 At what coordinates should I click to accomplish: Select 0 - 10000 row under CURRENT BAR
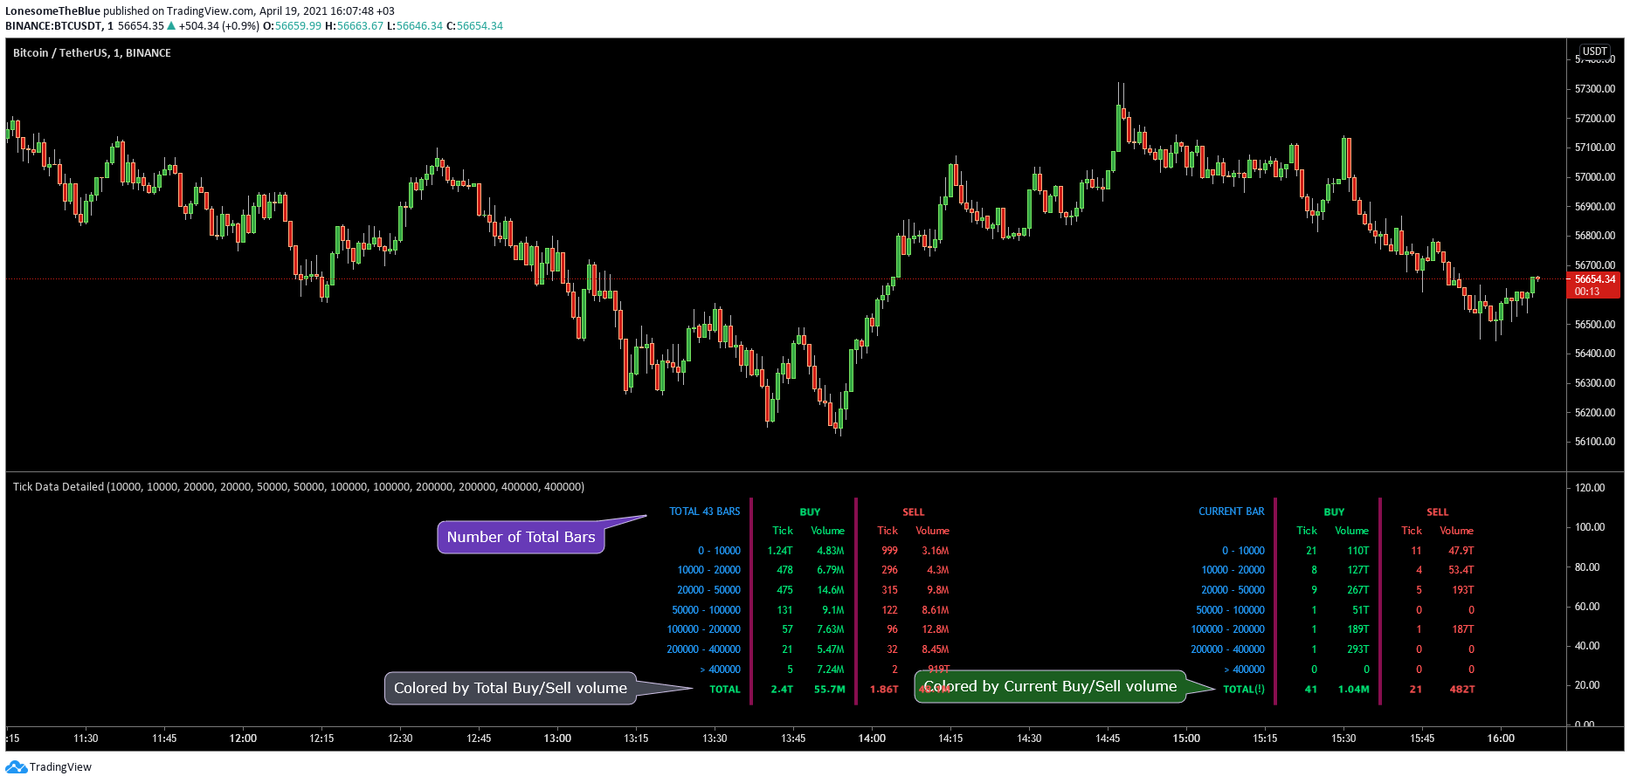(1243, 551)
